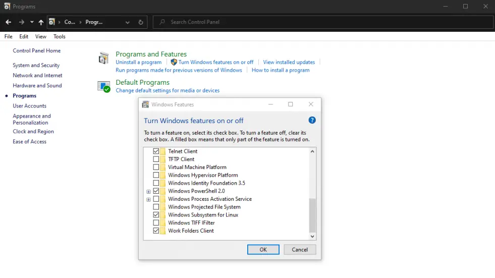Screen dimensions: 495x278
Task: Check Windows Identity Foundation 3.5 checkbox
Action: pos(156,183)
